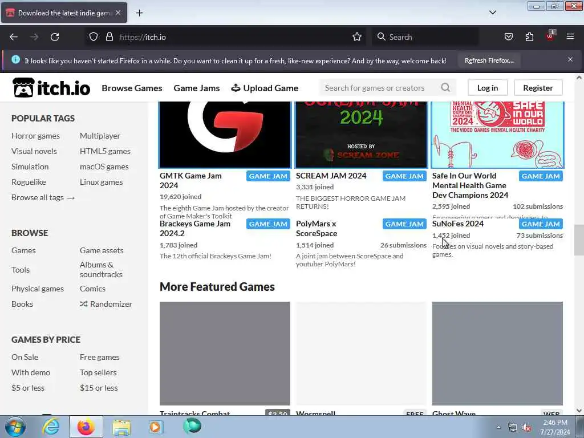
Task: Launch Internet Explorer from the taskbar
Action: pos(51,427)
